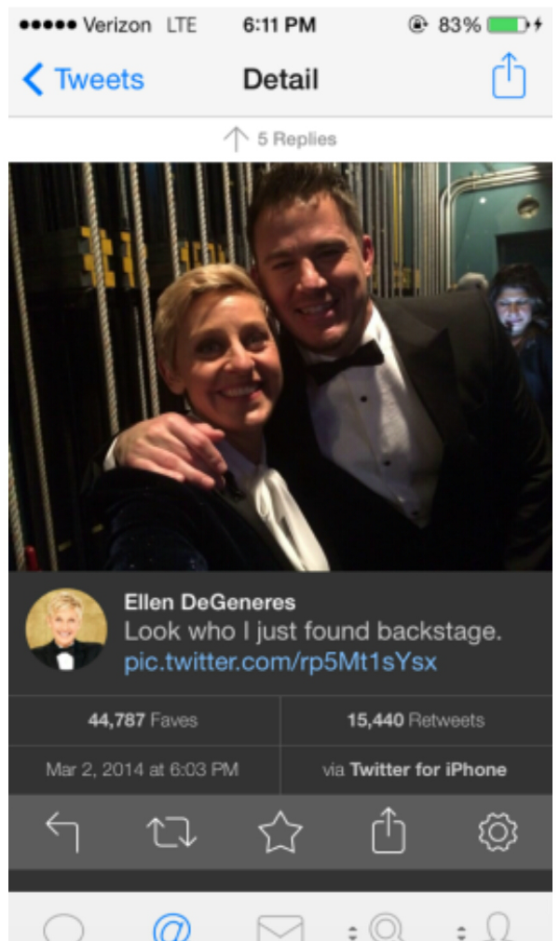Switch to the timeline speech bubble tab

tap(63, 928)
